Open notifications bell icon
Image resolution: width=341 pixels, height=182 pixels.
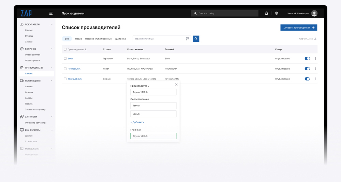pyautogui.click(x=266, y=13)
